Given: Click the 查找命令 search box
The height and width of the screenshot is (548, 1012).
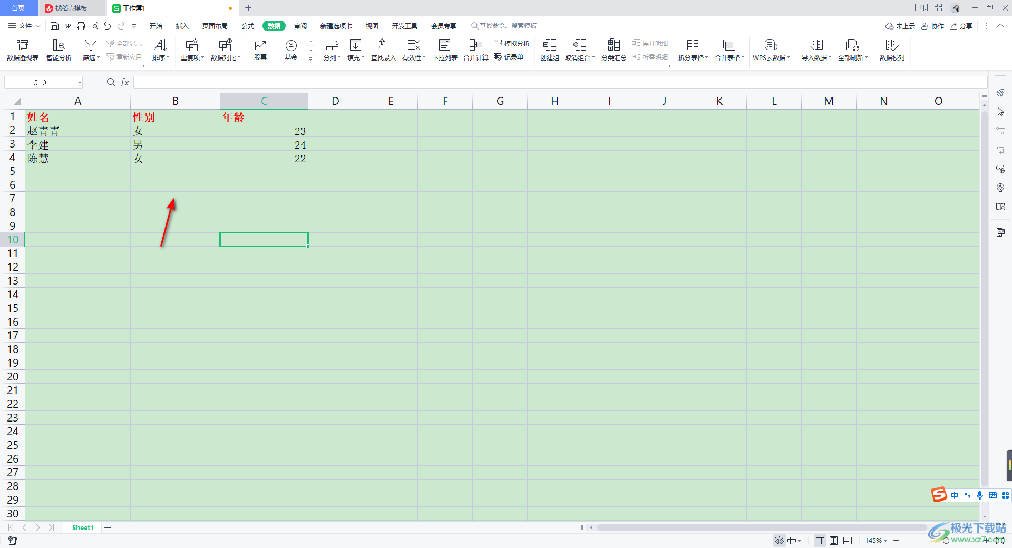Looking at the screenshot, I should tap(504, 26).
